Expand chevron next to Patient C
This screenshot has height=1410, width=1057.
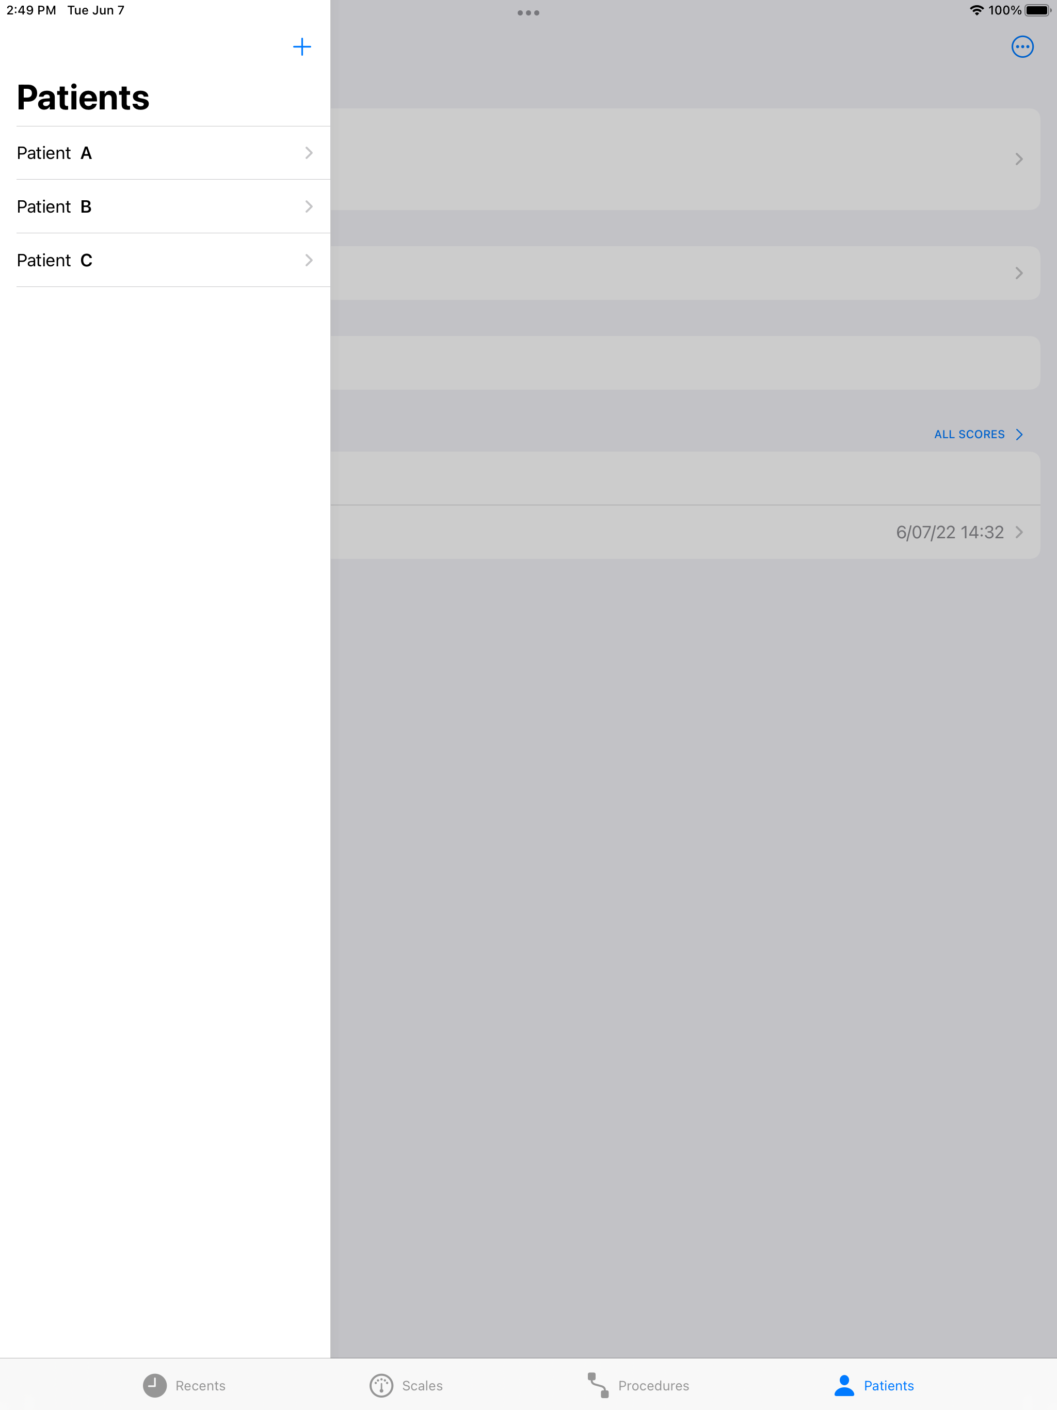coord(309,260)
